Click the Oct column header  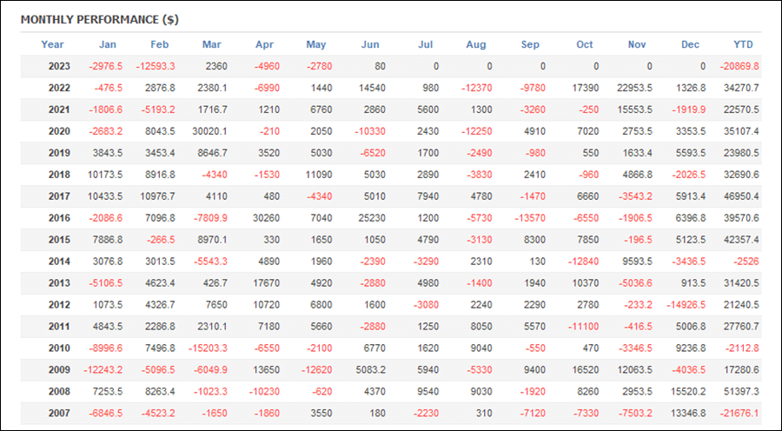[585, 44]
